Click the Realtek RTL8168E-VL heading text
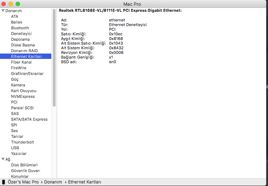 (x=120, y=10)
